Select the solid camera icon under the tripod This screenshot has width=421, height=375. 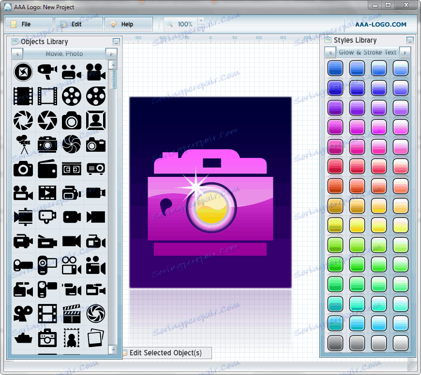point(23,169)
